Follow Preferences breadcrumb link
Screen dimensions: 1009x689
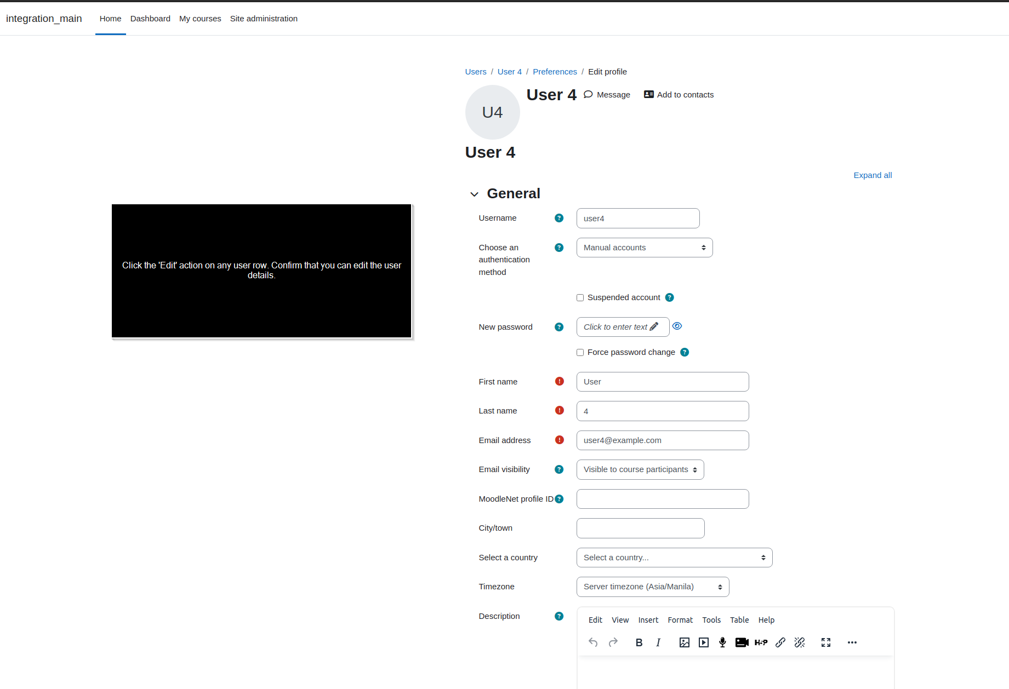tap(555, 72)
